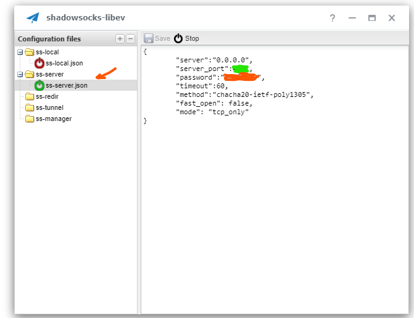
Task: Remove configuration file with minus icon
Action: [130, 39]
